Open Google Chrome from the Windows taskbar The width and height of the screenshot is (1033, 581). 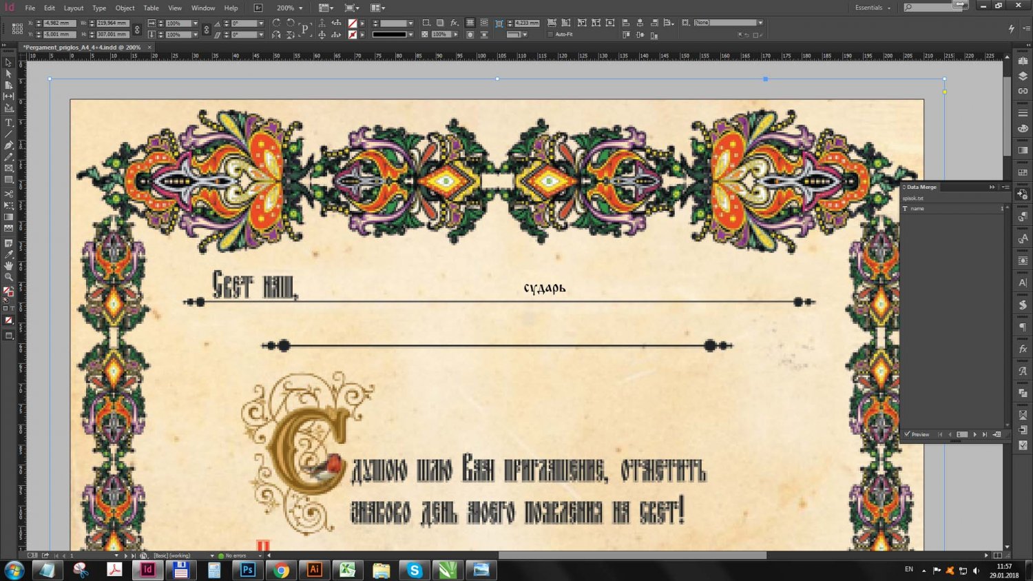pyautogui.click(x=281, y=570)
